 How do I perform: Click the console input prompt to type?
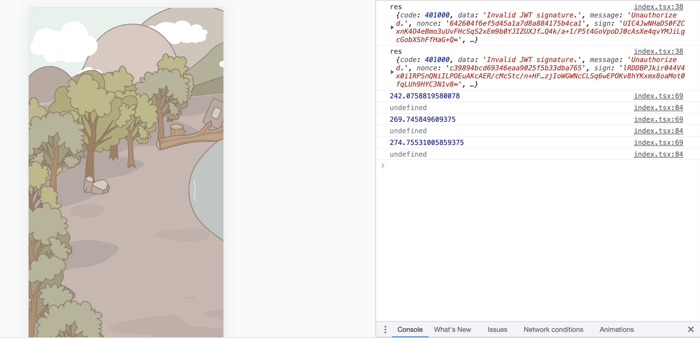[486, 165]
